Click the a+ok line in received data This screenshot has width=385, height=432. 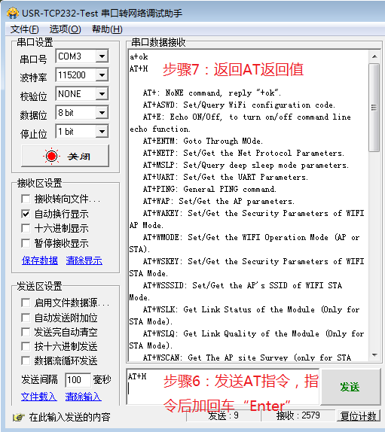(x=139, y=56)
